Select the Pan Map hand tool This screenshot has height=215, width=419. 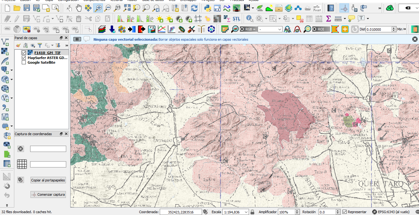tap(79, 8)
